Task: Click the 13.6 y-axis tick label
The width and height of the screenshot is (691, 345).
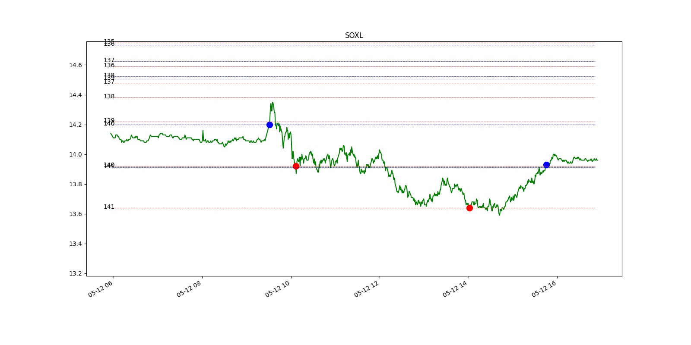Action: (x=75, y=214)
